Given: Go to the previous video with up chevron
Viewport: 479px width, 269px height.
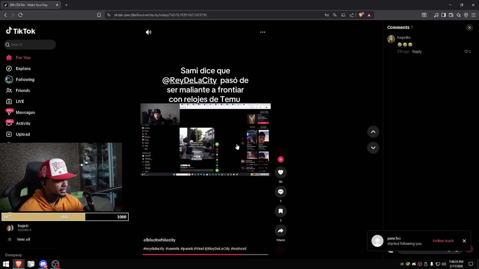Looking at the screenshot, I should (x=373, y=132).
